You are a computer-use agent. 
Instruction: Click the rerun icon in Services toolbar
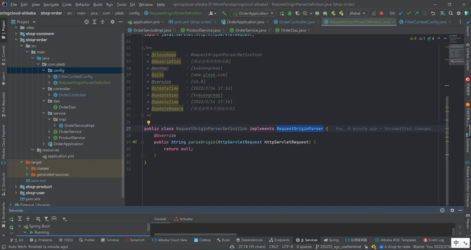click(11, 219)
